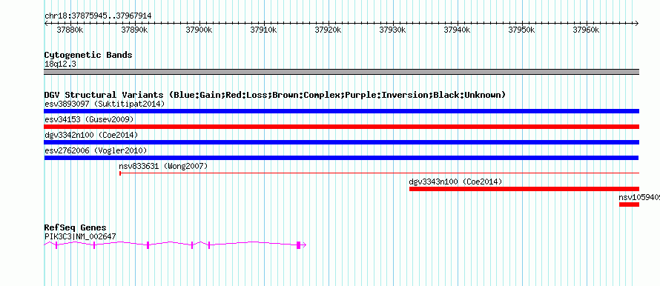Click the ruler's left arrowhead
The width and height of the screenshot is (660, 286).
click(46, 24)
